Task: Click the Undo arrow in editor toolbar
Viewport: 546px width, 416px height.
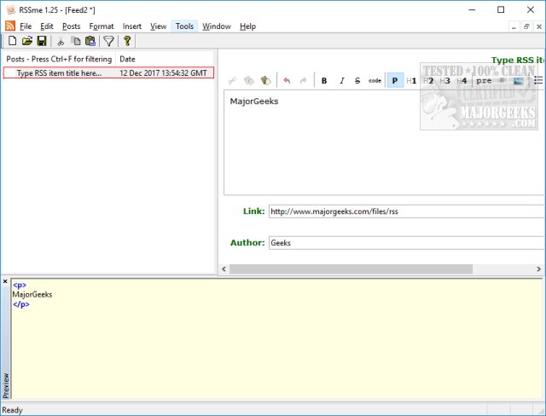Action: click(x=287, y=80)
